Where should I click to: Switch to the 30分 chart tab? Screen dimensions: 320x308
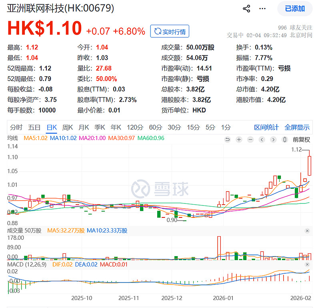coord(174,127)
